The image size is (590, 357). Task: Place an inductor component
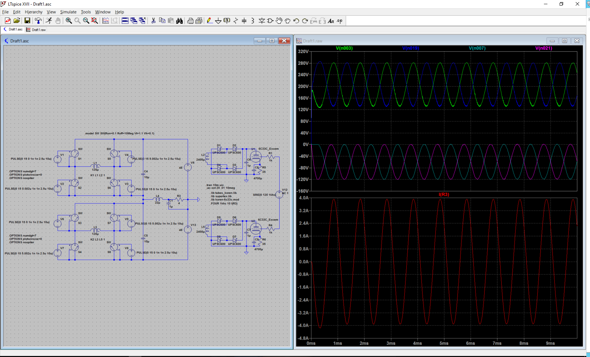click(x=253, y=21)
